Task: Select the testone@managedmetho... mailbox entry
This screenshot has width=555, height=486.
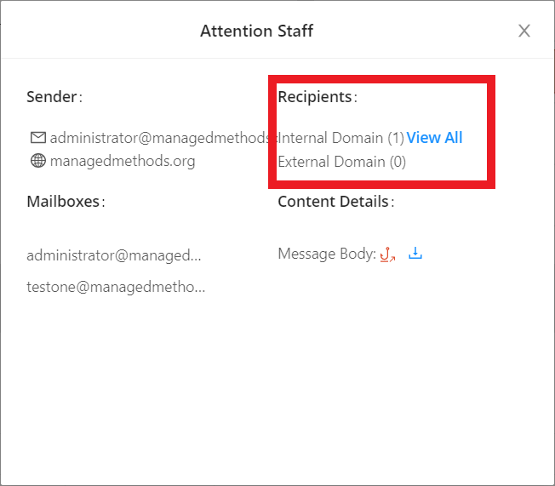Action: point(116,287)
